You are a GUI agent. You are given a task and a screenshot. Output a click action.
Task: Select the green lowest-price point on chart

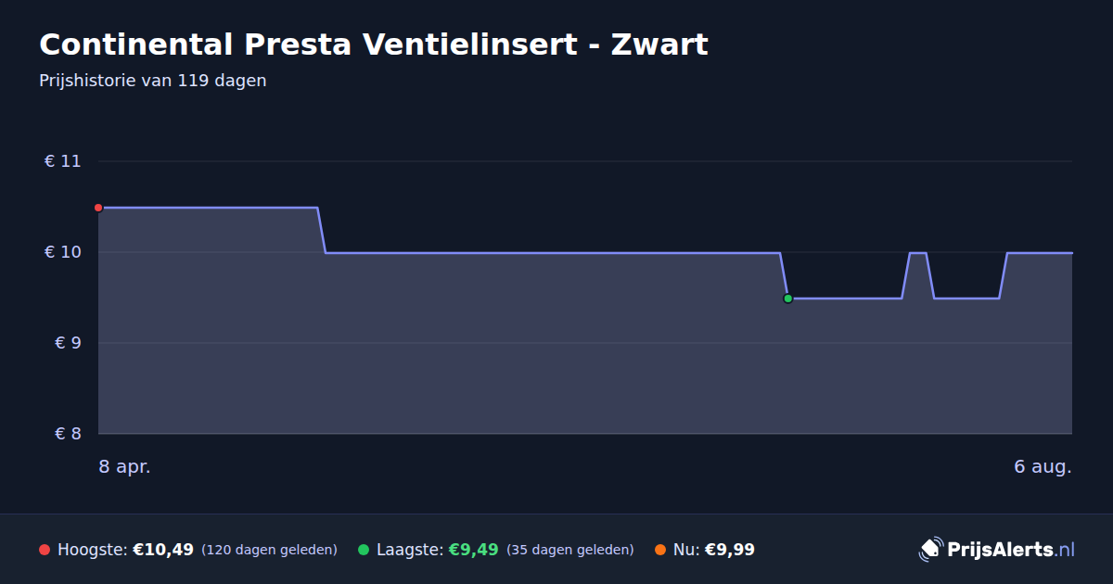pos(787,298)
